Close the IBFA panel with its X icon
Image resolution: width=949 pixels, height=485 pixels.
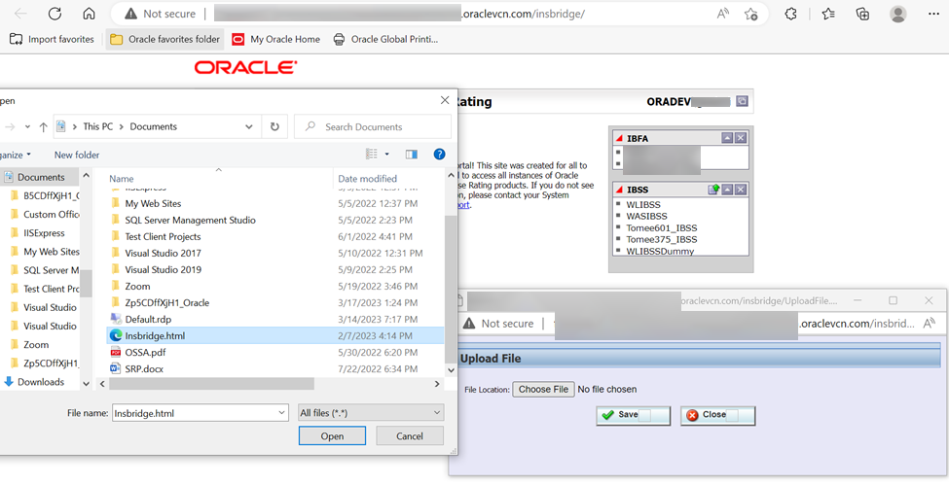[x=740, y=138]
